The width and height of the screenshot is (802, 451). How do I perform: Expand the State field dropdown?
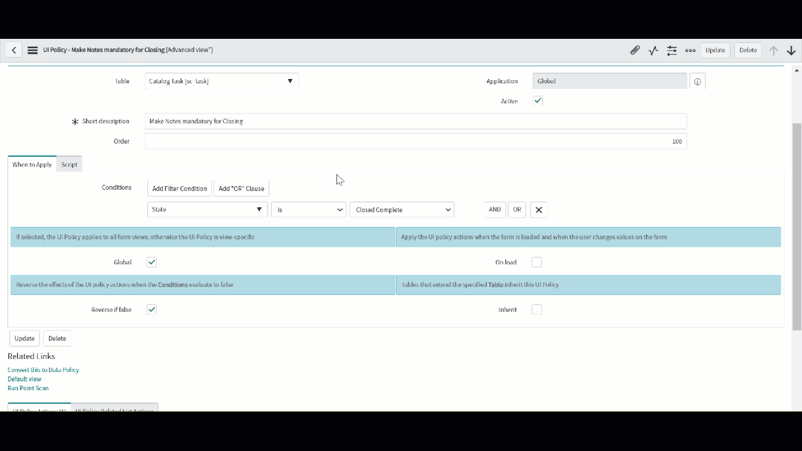pyautogui.click(x=207, y=209)
